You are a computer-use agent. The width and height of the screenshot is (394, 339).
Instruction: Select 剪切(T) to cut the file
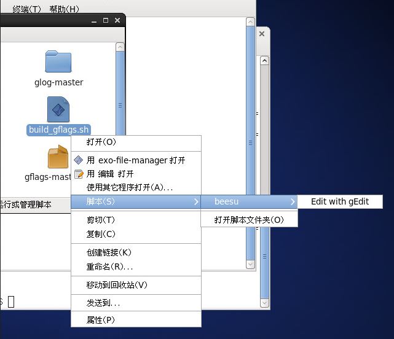pos(136,220)
